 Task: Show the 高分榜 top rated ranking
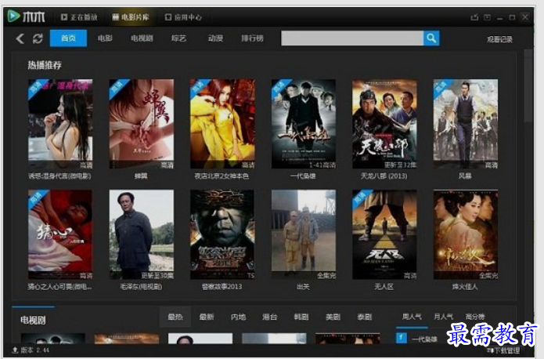[475, 317]
